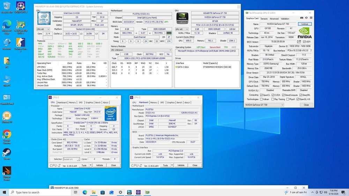This screenshot has height=196, width=349.
Task: Select SPD tab in right CPU-Z window
Action: [162, 103]
